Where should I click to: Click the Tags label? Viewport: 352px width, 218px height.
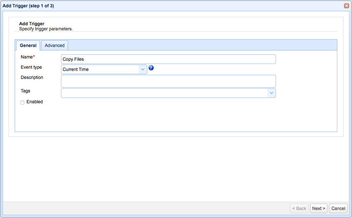click(x=25, y=91)
